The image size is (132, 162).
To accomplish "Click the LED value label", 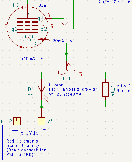I will (29, 96).
